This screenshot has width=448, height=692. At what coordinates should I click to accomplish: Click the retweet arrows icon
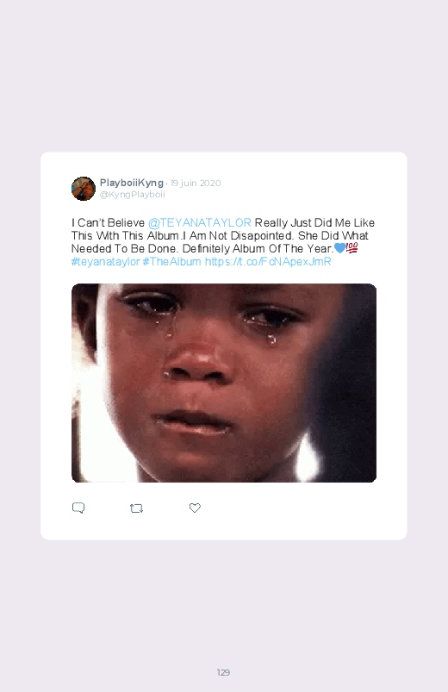click(136, 508)
